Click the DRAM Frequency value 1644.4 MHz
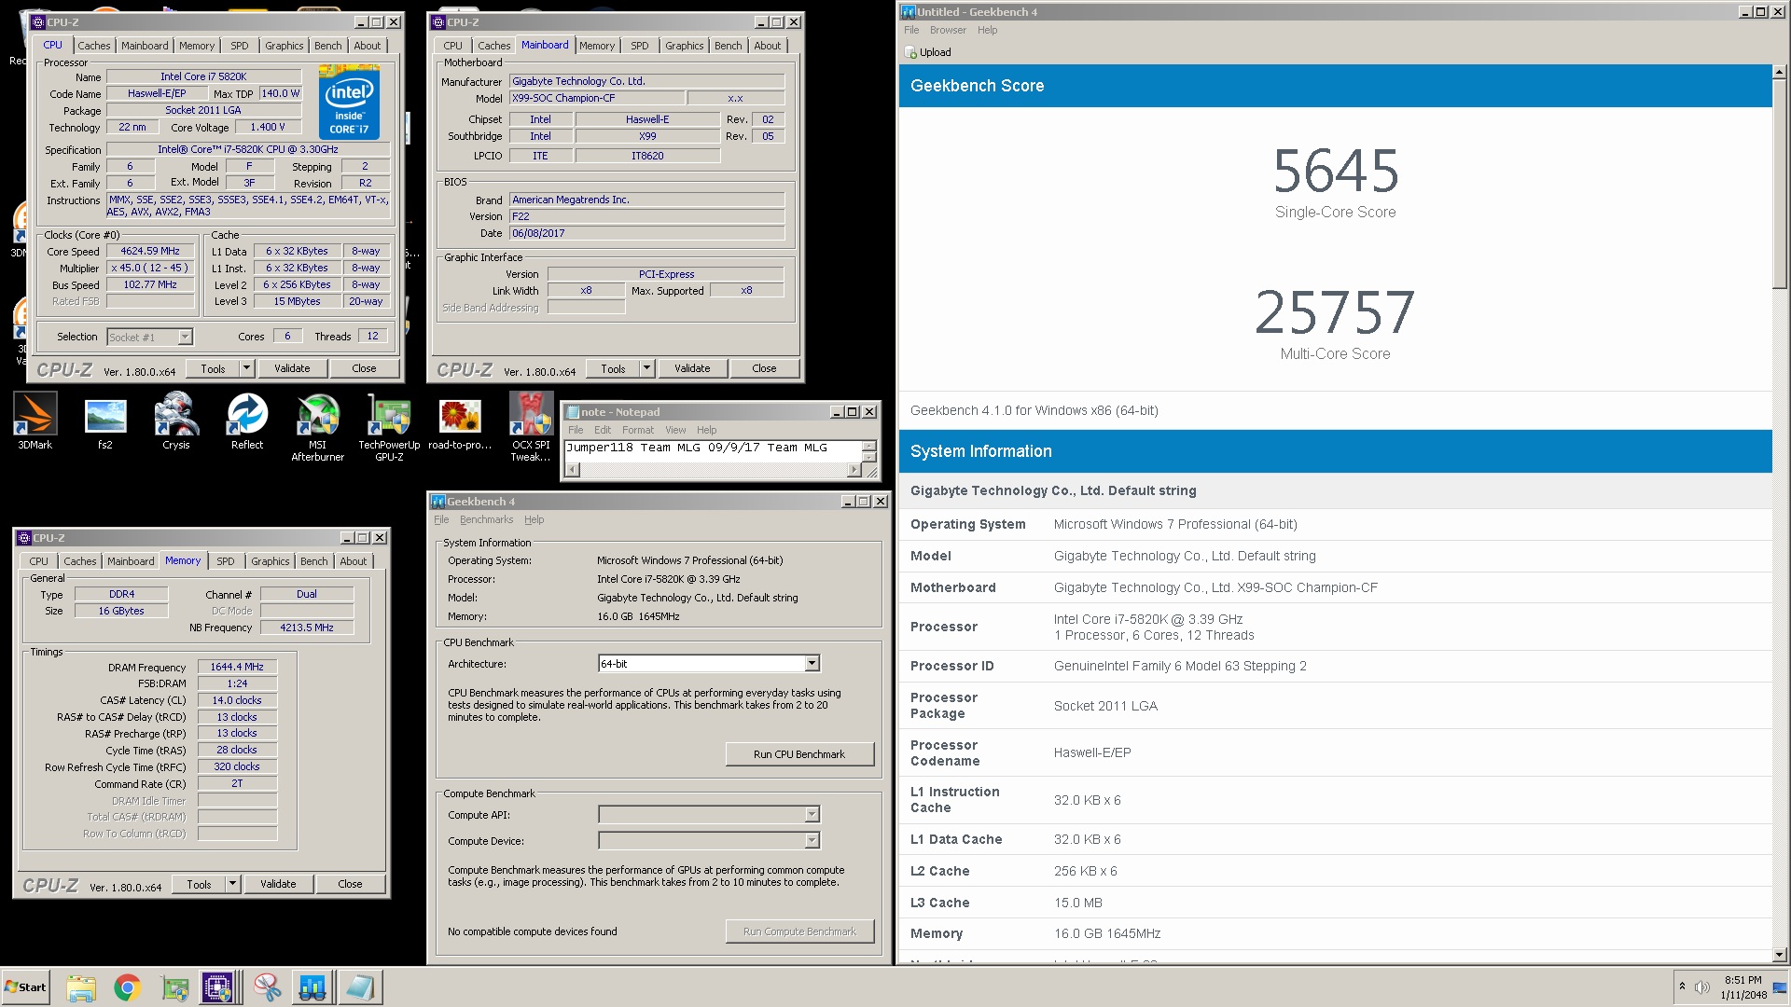The width and height of the screenshot is (1791, 1007). tap(237, 668)
